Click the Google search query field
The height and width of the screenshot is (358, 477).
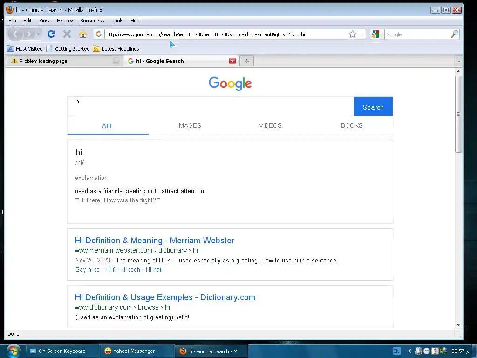coord(211,106)
